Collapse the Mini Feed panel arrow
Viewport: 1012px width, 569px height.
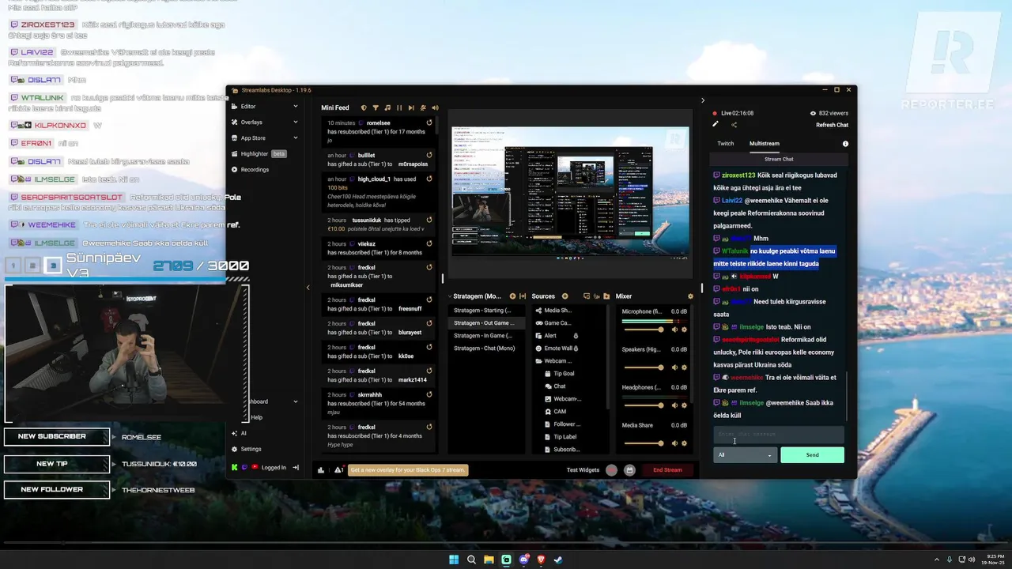click(x=308, y=288)
